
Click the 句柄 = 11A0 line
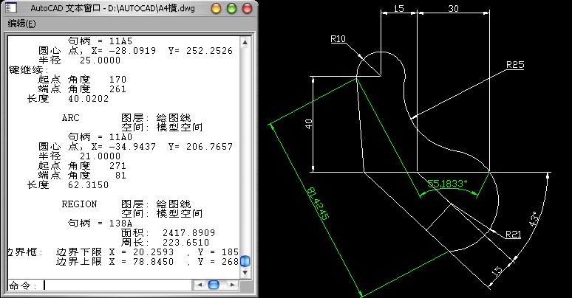point(100,137)
